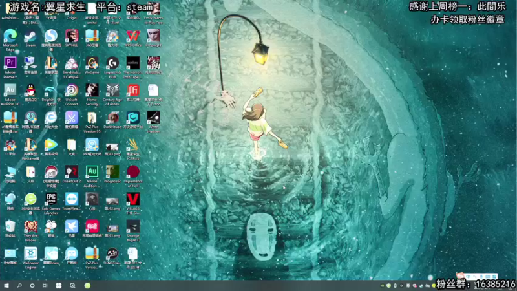Open taskbar search magnifier

19,285
